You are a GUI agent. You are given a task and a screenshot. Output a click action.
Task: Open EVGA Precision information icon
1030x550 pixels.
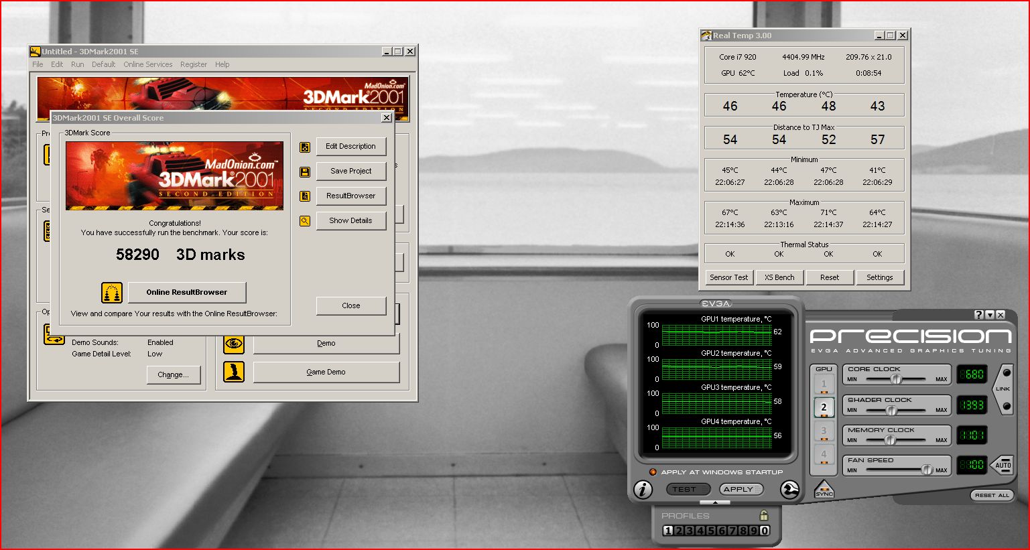(x=643, y=490)
